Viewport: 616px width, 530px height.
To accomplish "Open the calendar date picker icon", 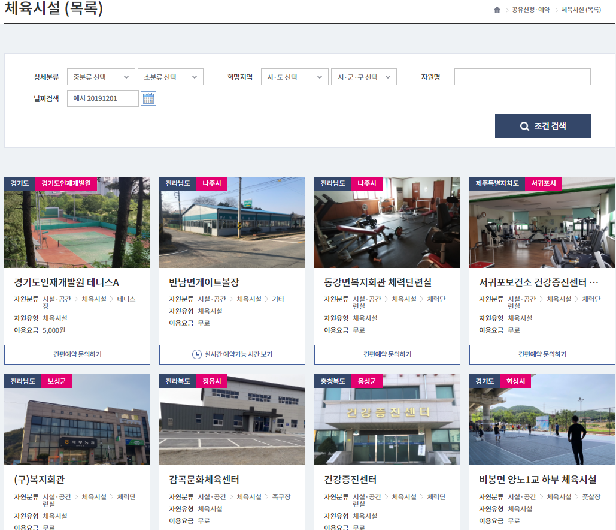I will pos(148,98).
